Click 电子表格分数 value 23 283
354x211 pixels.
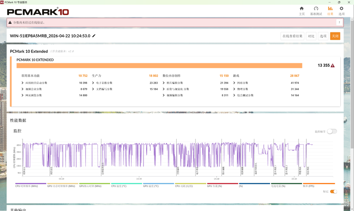click(x=153, y=83)
